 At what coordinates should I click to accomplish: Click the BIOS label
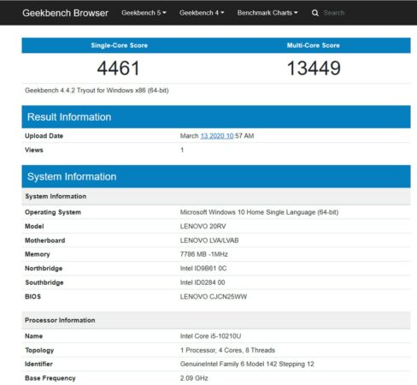pyautogui.click(x=32, y=297)
